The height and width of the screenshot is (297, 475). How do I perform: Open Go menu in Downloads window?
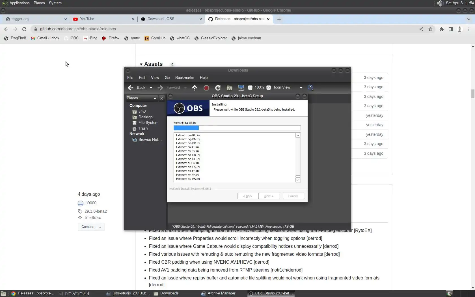(167, 78)
